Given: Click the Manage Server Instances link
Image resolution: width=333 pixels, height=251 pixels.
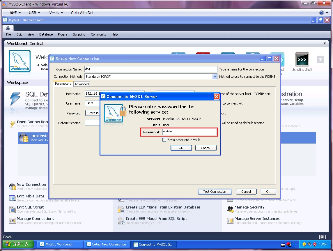Looking at the screenshot, I should click(x=257, y=218).
